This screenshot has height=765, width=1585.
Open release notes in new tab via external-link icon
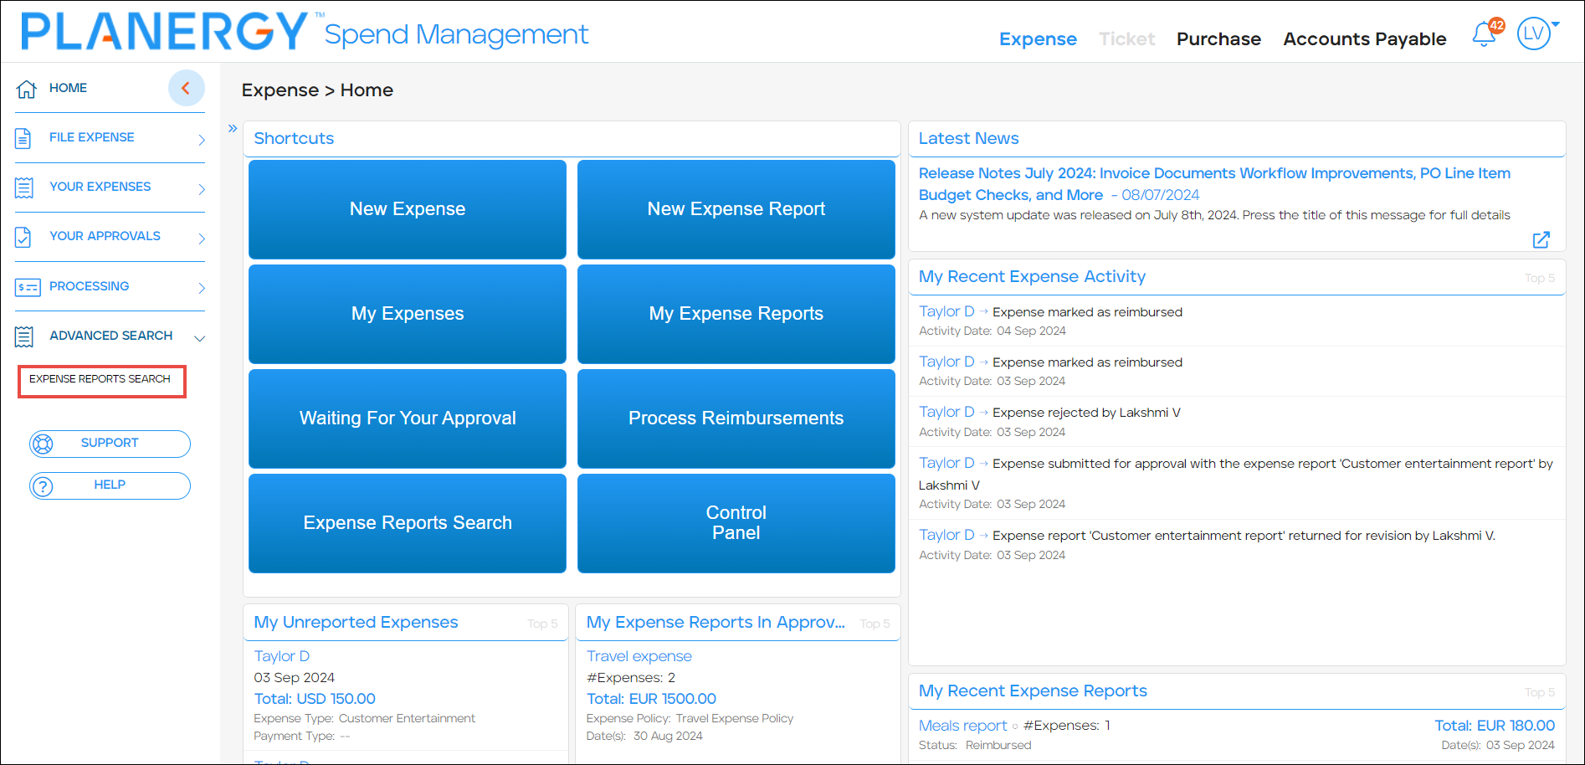tap(1541, 240)
